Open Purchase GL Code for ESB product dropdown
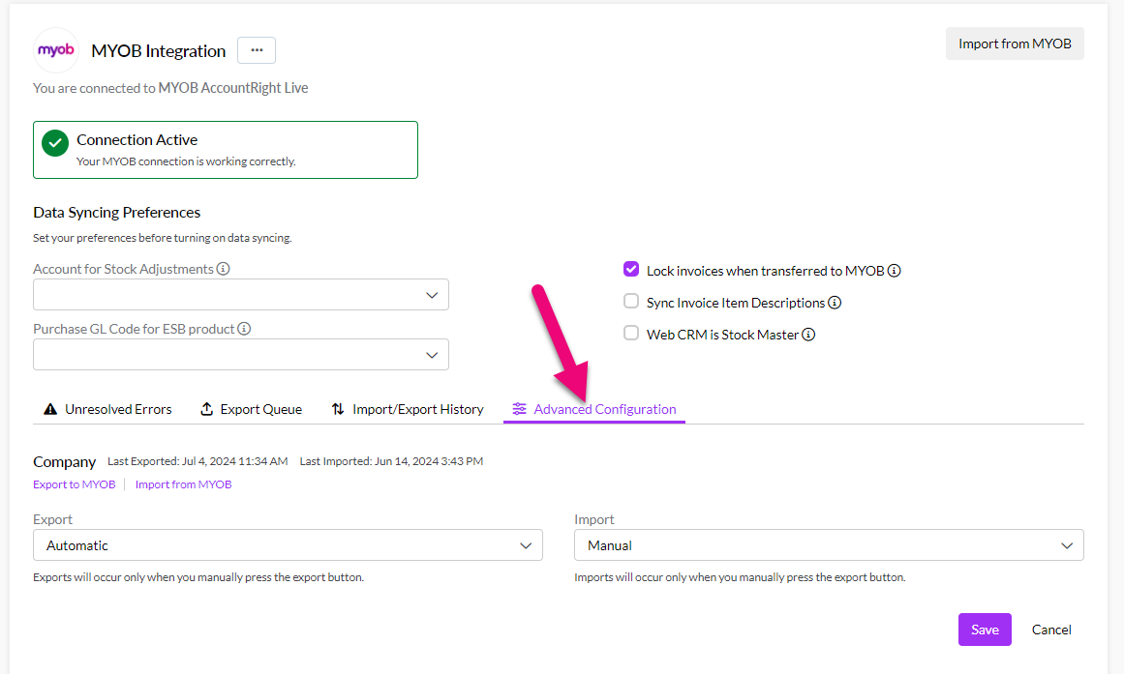Screen dimensions: 1124x674 tap(241, 355)
